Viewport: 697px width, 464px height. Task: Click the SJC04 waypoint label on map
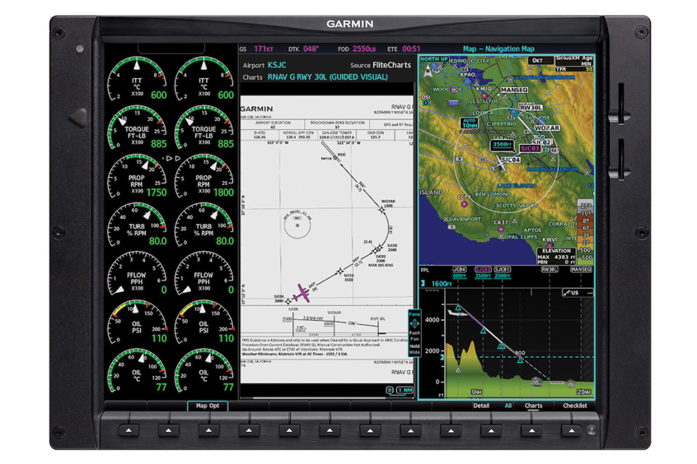coord(510,160)
